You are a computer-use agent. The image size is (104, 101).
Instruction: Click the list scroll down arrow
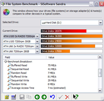click(100, 90)
